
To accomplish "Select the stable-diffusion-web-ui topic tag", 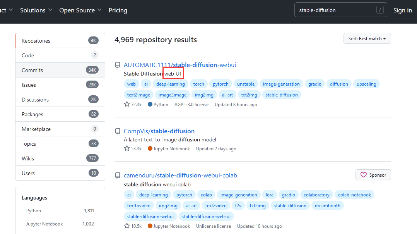I will coord(207,217).
